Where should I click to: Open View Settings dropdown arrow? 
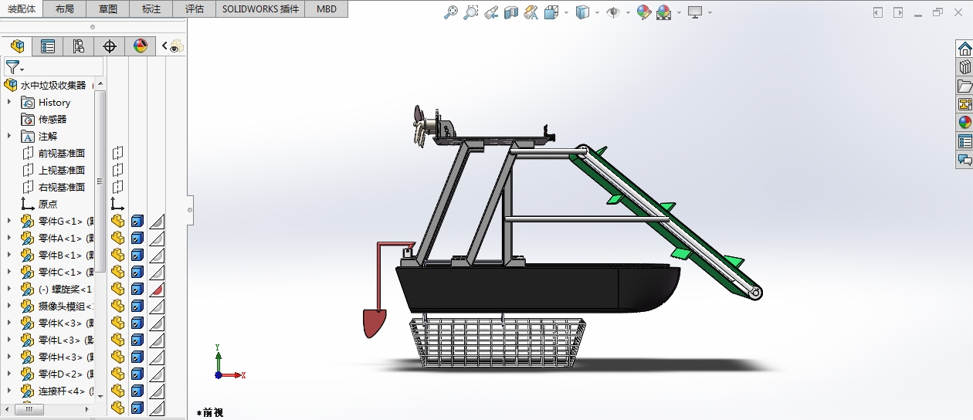(x=710, y=12)
